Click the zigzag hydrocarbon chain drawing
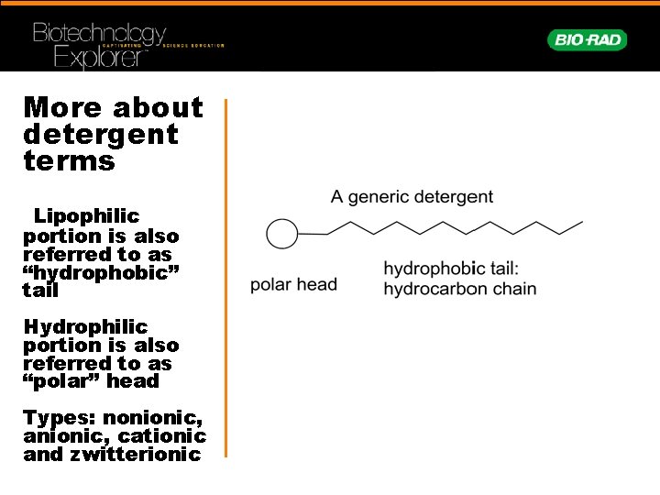The width and height of the screenshot is (660, 495). 440,227
